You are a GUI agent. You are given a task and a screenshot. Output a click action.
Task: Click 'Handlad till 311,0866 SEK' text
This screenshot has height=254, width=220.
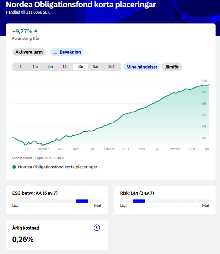pyautogui.click(x=28, y=12)
